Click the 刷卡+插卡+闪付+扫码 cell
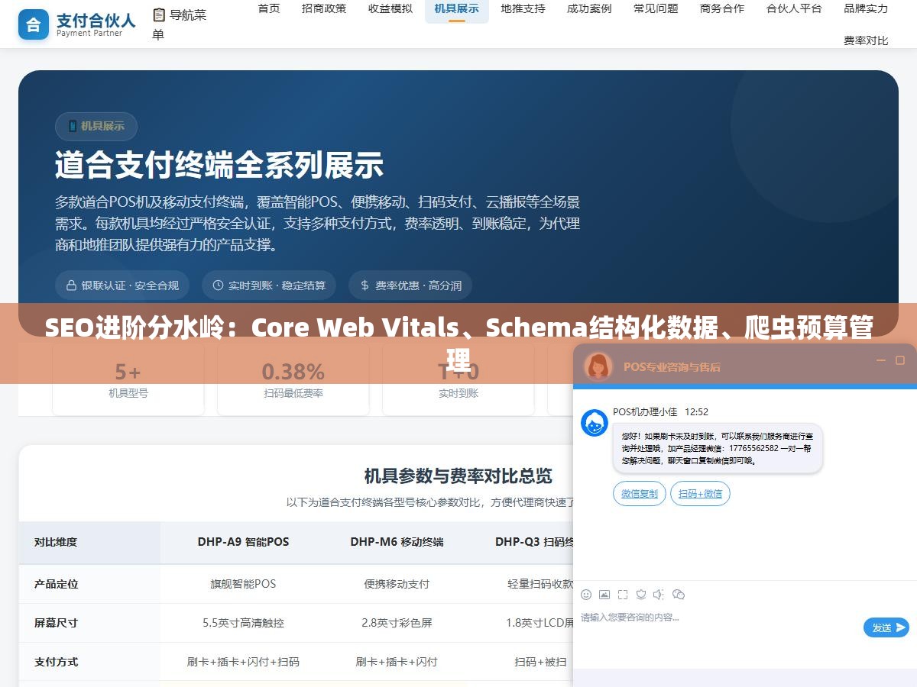Image resolution: width=917 pixels, height=687 pixels. 243,662
